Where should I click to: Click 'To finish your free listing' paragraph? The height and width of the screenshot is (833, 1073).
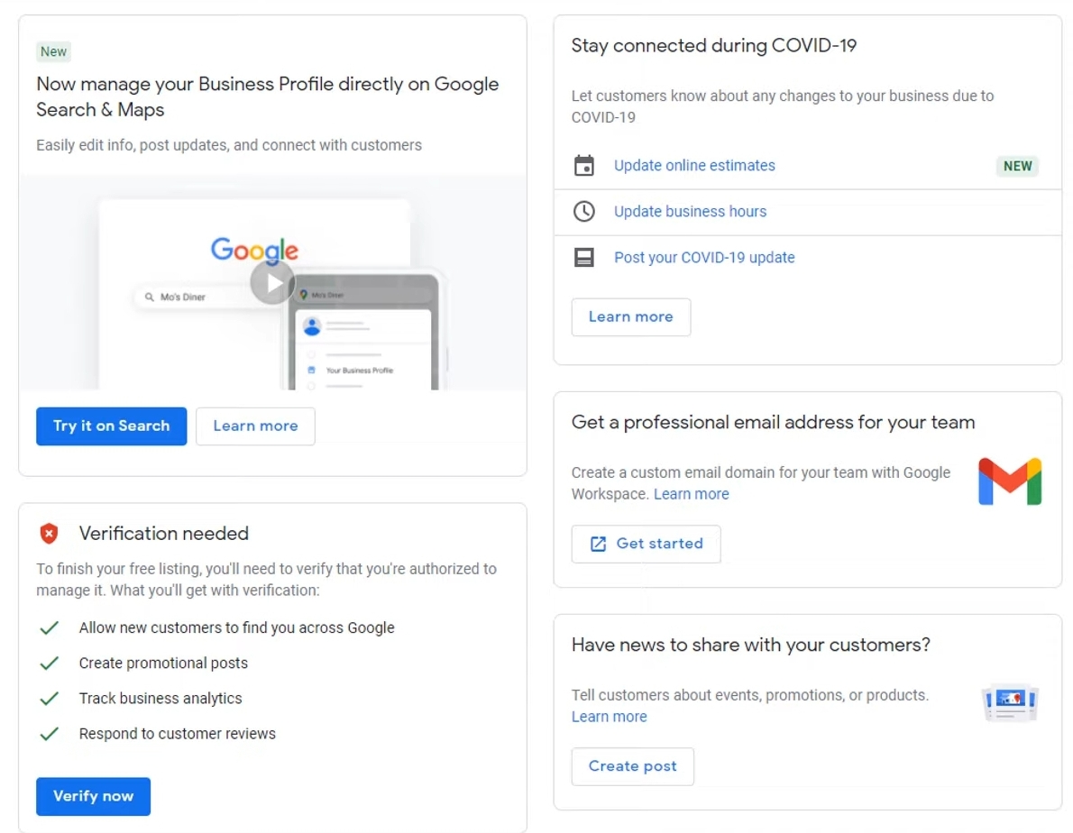266,580
